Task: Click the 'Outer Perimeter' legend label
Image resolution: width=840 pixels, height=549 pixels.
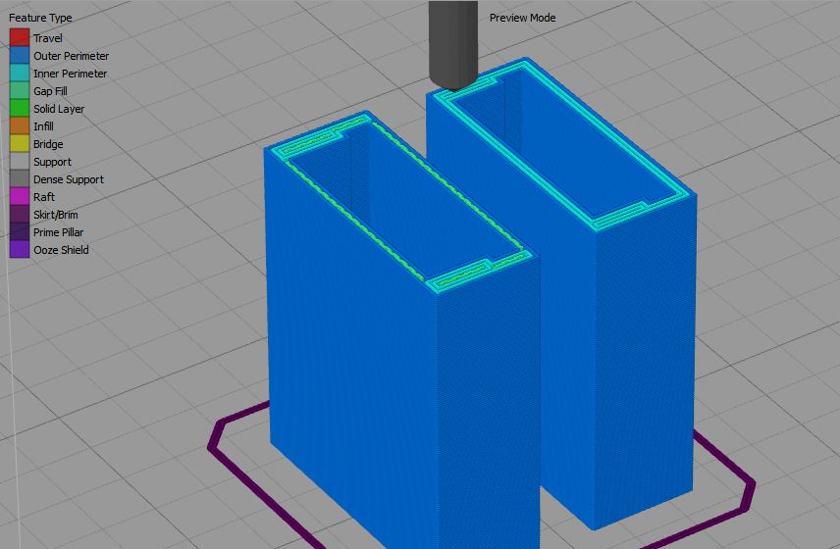Action: pyautogui.click(x=71, y=56)
